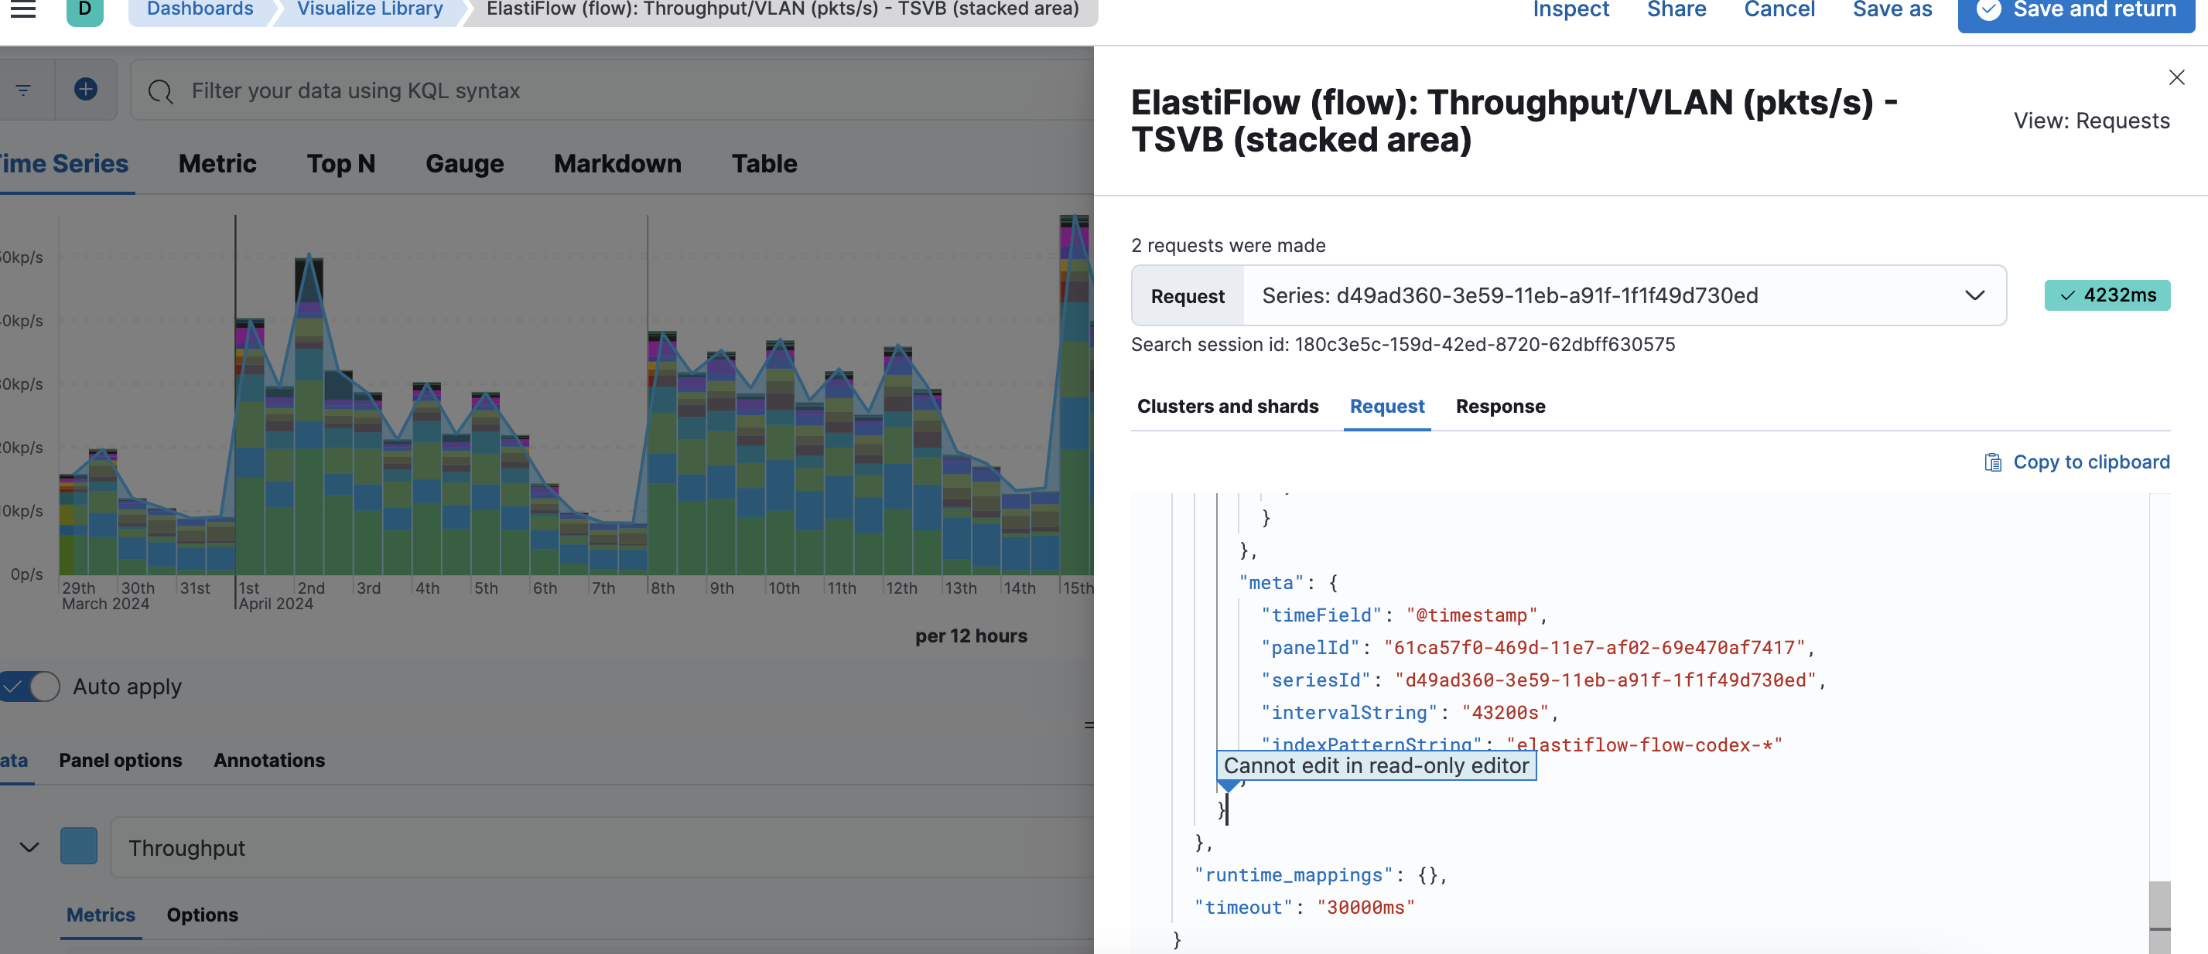
Task: Open the View: Requests selector
Action: pos(2090,121)
